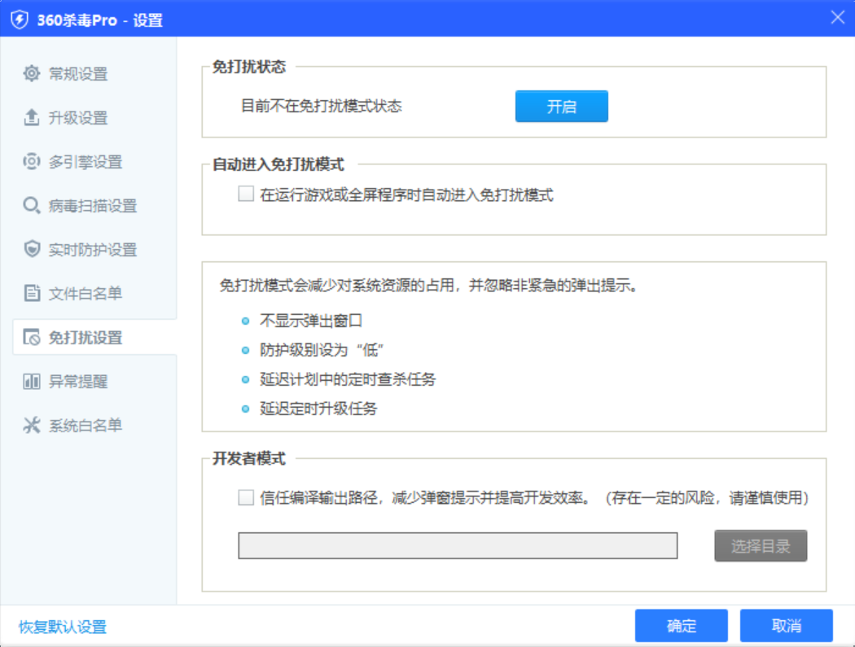
Task: Click the text 目前不在免打扰模式状态
Action: click(322, 106)
